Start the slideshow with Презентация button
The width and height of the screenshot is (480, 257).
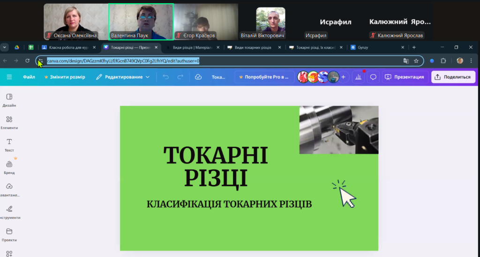point(404,77)
